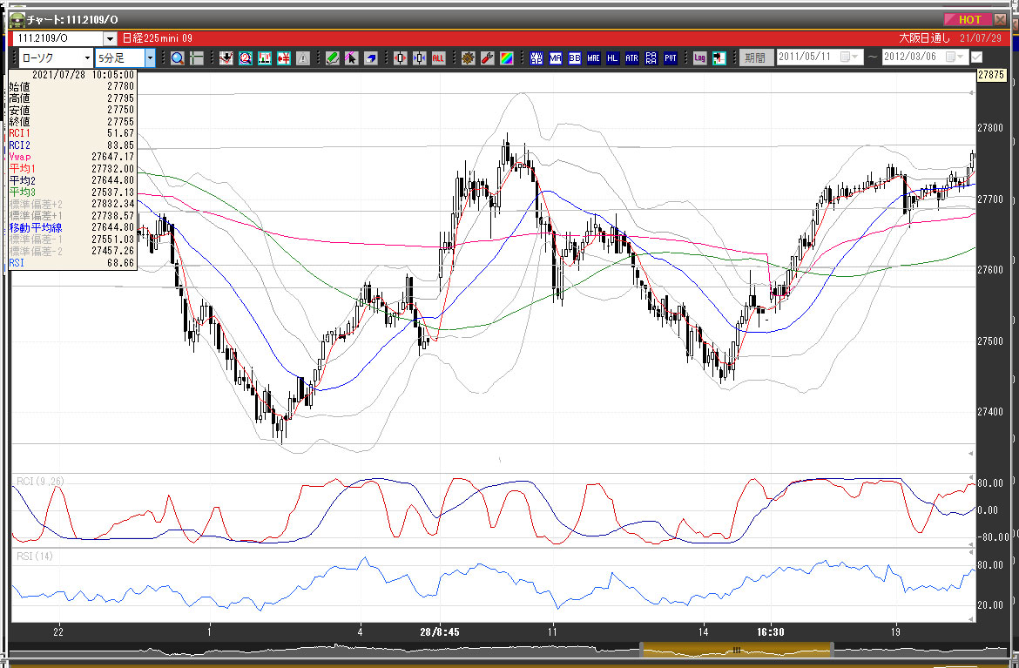Click the magnifier icon with number 2
The image size is (1019, 668).
coord(245,58)
